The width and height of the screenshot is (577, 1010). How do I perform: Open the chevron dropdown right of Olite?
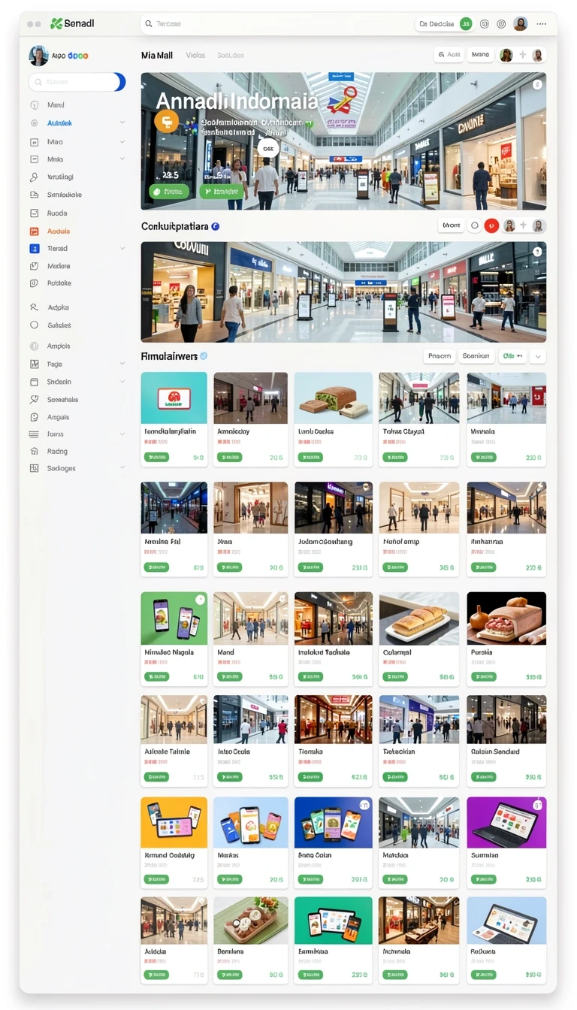538,356
